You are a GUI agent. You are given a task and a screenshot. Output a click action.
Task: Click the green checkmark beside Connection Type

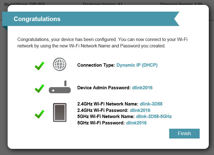tap(39, 65)
